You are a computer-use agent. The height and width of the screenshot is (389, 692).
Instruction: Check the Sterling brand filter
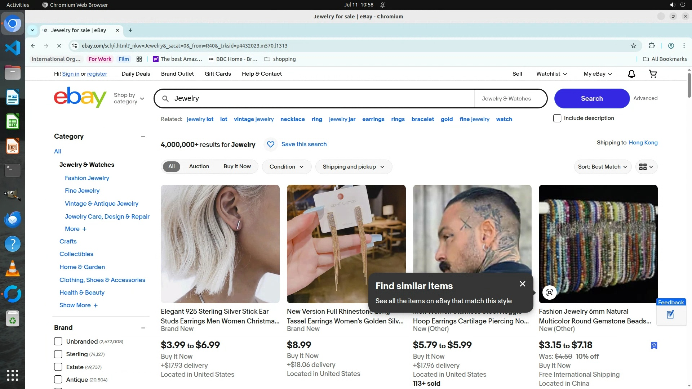tap(58, 354)
